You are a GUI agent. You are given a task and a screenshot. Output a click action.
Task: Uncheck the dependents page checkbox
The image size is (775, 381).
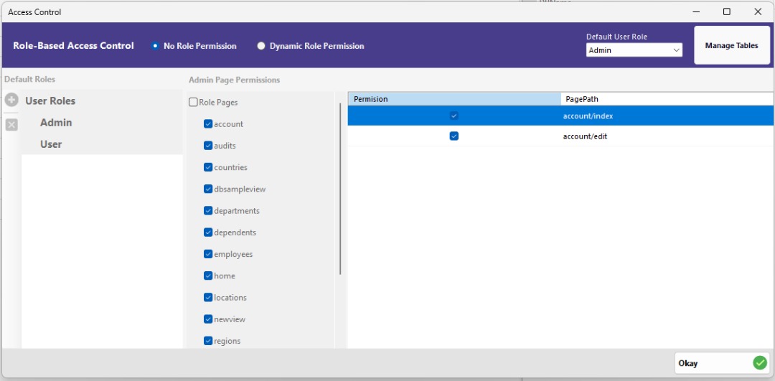click(208, 232)
